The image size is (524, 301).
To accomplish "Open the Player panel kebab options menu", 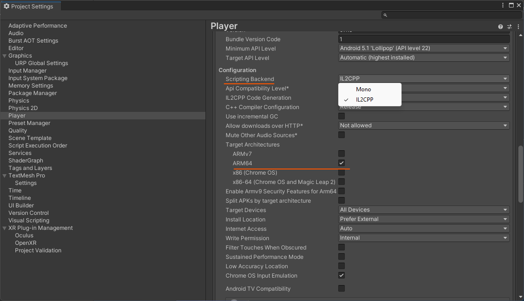I will (518, 27).
